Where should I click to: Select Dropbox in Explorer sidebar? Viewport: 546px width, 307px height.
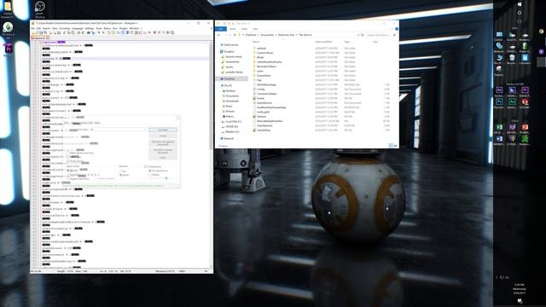click(x=228, y=51)
